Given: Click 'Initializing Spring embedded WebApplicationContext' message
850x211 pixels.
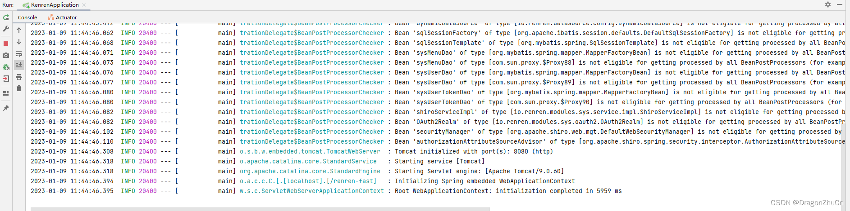Looking at the screenshot, I should (485, 181).
